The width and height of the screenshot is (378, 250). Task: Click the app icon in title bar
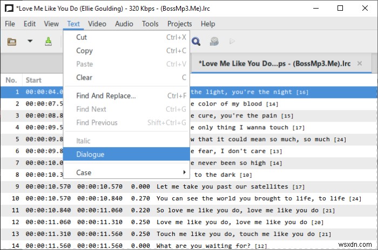point(9,8)
